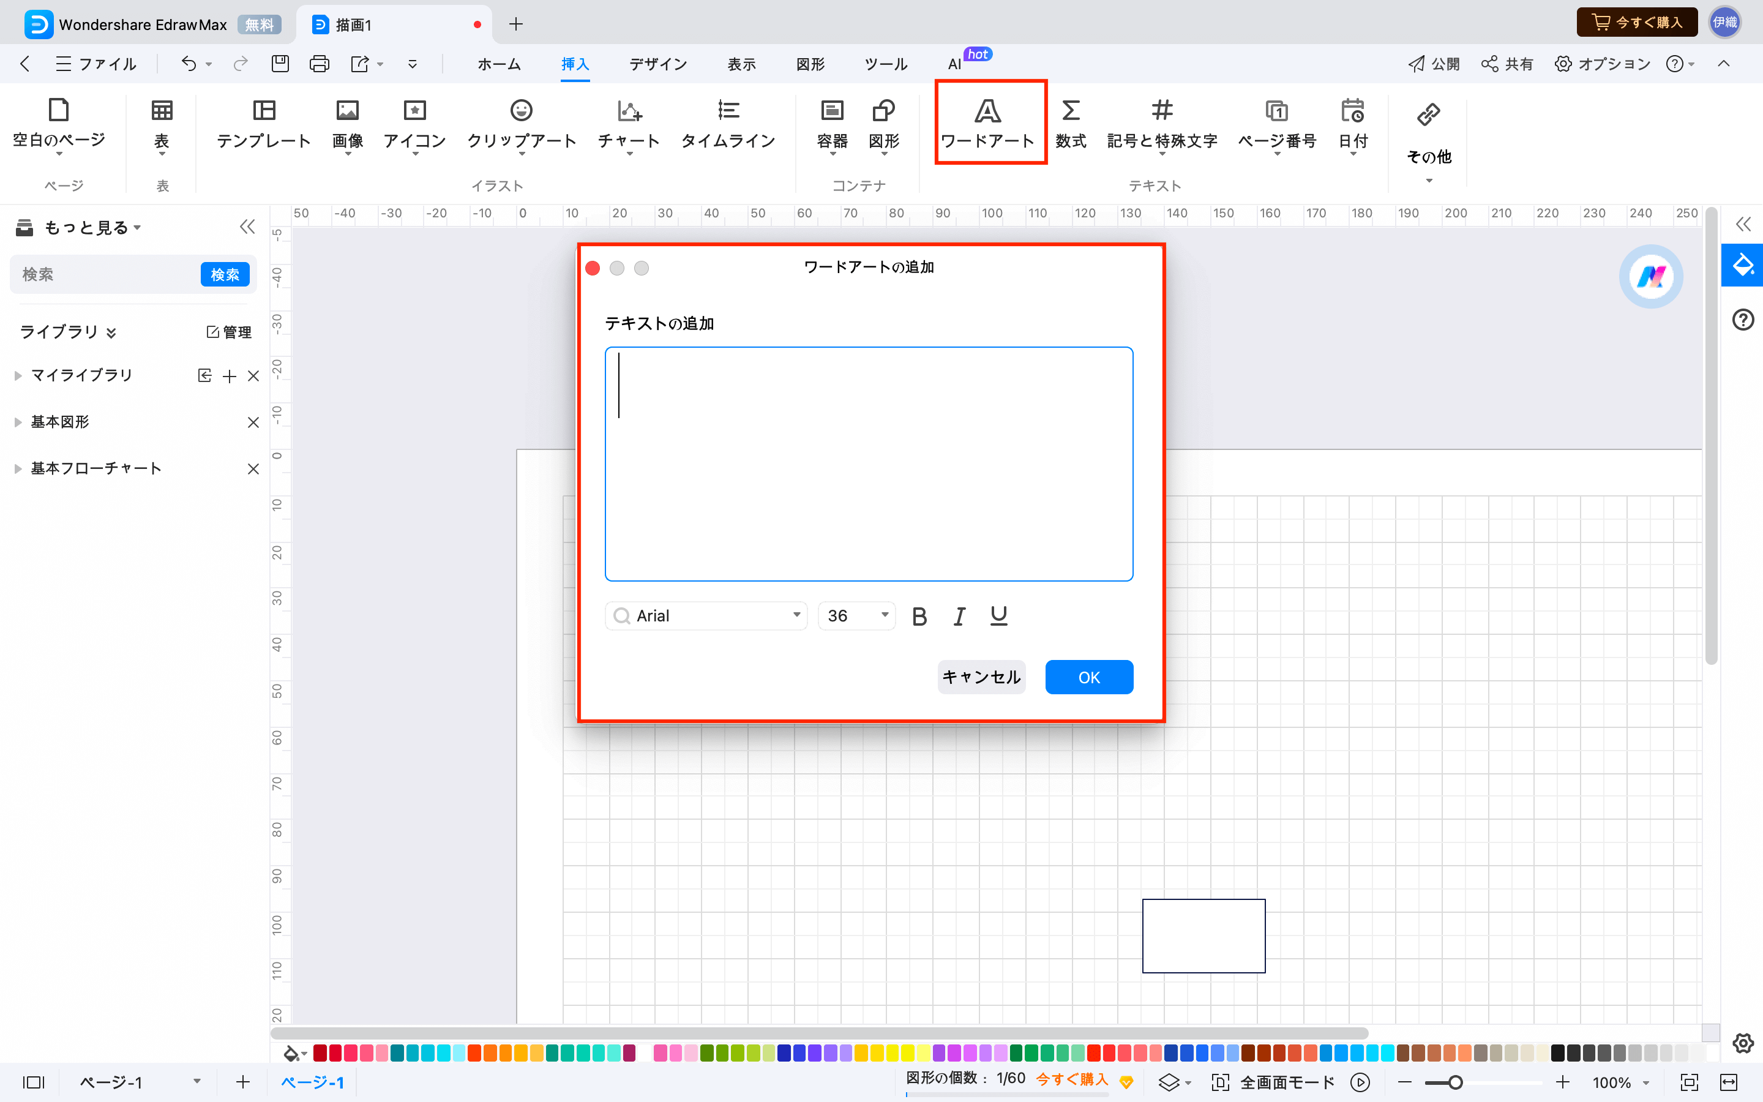Click the ワードアート word art tool
Viewport: 1763px width, 1102px height.
pyautogui.click(x=988, y=124)
